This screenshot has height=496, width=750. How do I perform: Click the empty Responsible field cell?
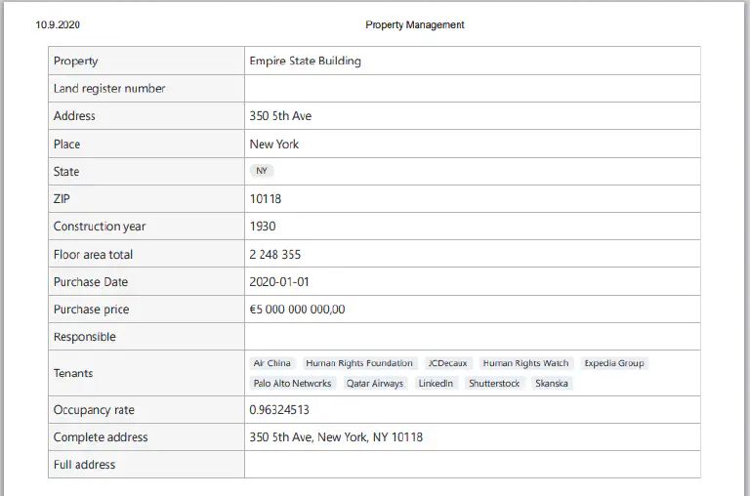pos(472,337)
